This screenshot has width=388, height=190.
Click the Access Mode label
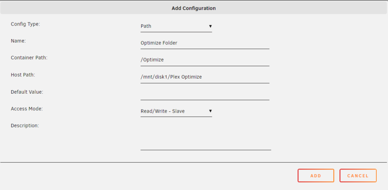(x=27, y=109)
